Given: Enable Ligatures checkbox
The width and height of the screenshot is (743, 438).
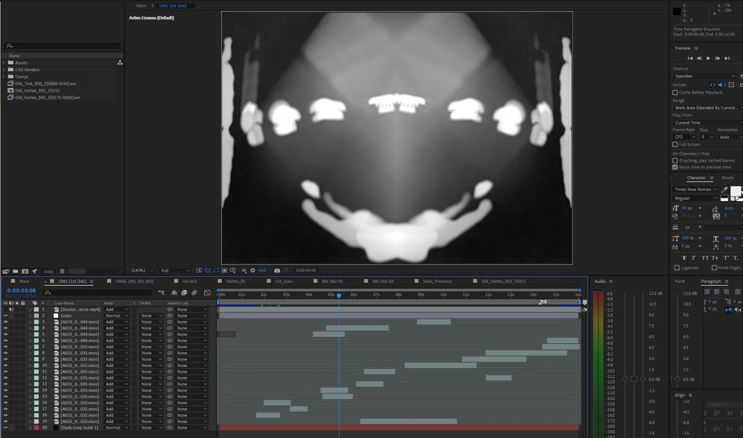Looking at the screenshot, I should (677, 268).
